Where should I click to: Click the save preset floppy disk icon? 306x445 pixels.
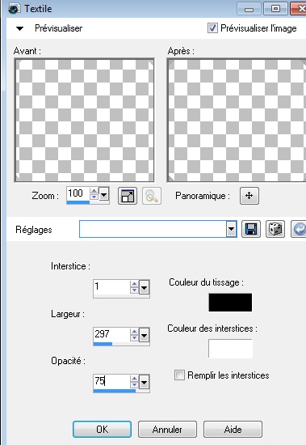[x=251, y=229]
